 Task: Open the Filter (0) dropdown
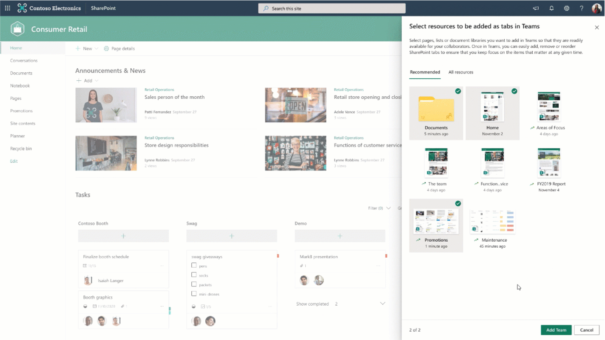(379, 208)
